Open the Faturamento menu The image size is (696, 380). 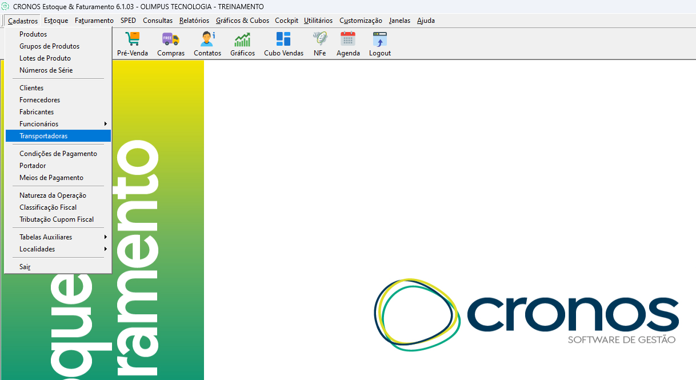tap(94, 21)
